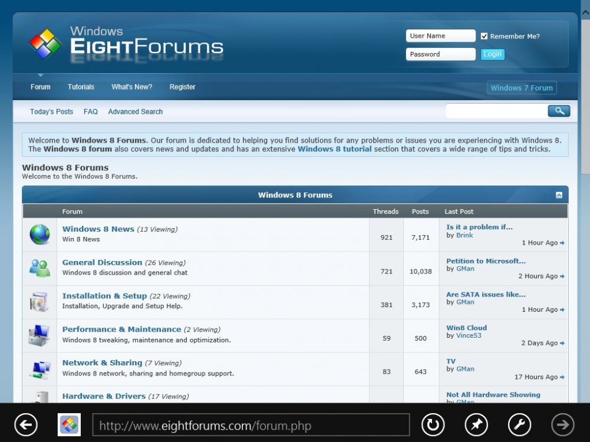Screen dimensions: 590x442
Task: Click the scrollbar up arrow
Action: pos(585,13)
